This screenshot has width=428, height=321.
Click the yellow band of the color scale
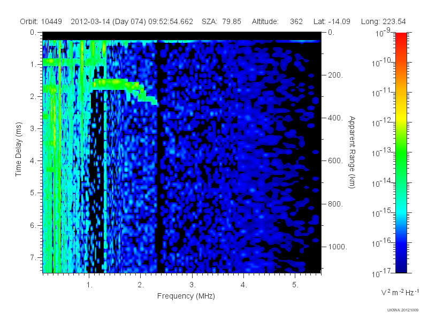click(x=401, y=116)
